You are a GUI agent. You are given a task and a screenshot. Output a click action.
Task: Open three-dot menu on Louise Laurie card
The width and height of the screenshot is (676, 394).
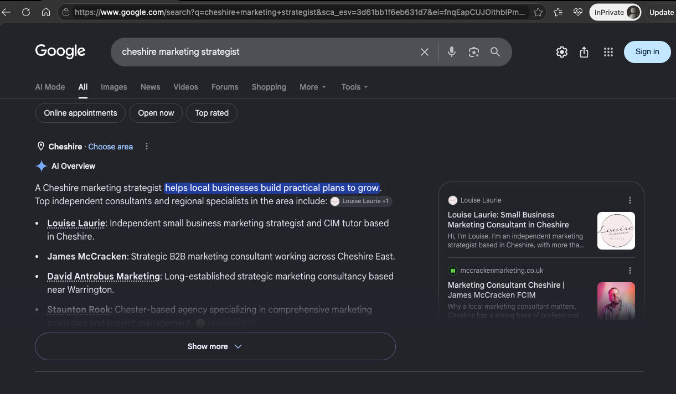[x=630, y=200]
